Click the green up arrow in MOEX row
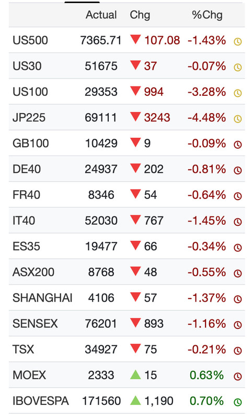Screen dimensions: 252x419 click(x=135, y=374)
